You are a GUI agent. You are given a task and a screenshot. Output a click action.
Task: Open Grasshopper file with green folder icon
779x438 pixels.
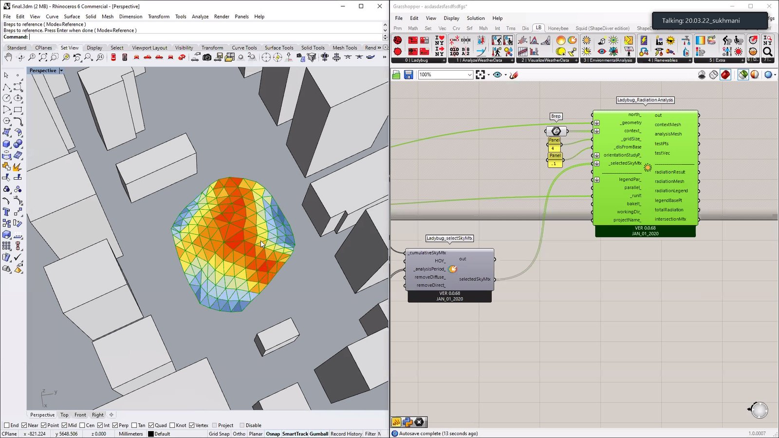pyautogui.click(x=396, y=74)
